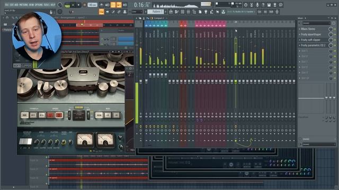Open the plugin picker plug icon

coord(206,12)
